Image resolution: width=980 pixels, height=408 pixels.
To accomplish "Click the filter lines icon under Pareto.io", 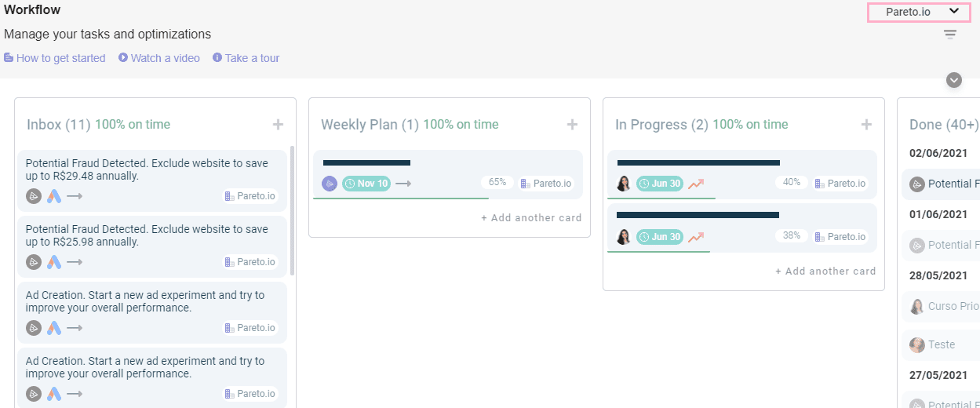I will tap(950, 35).
